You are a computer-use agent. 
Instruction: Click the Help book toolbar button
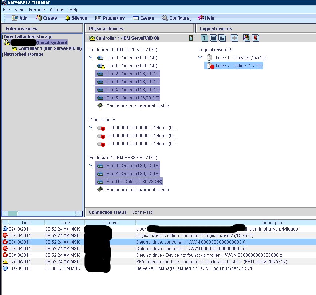(x=206, y=18)
